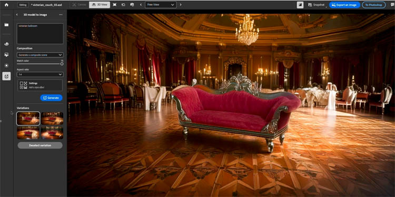Open the Aspect ratio dropdown
This screenshot has height=197, width=395.
[x=40, y=74]
